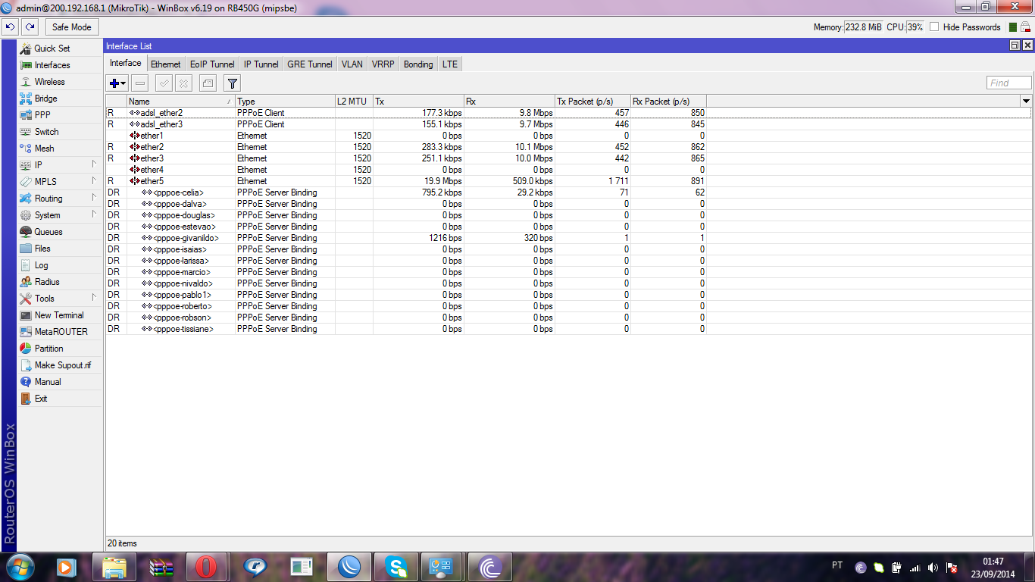Click the Tx Packet (p/s) column header

pos(593,101)
